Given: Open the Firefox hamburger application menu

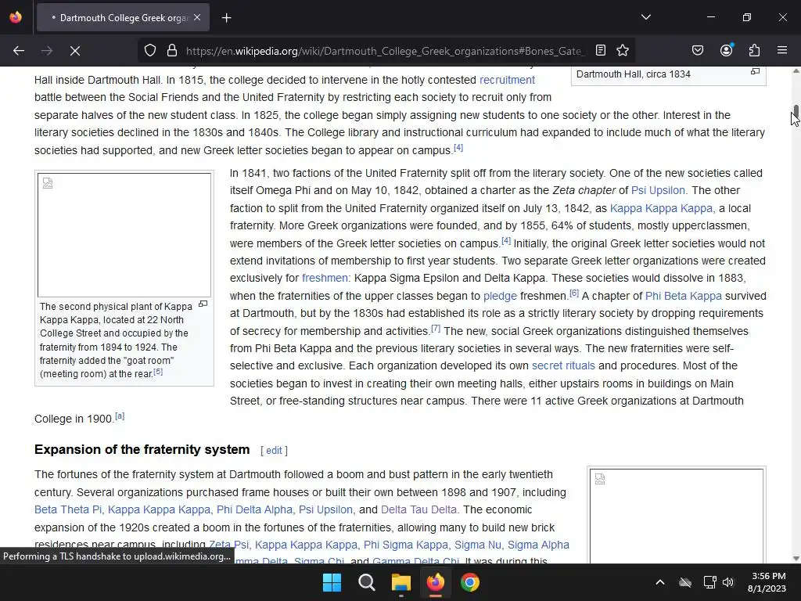Looking at the screenshot, I should coord(782,50).
